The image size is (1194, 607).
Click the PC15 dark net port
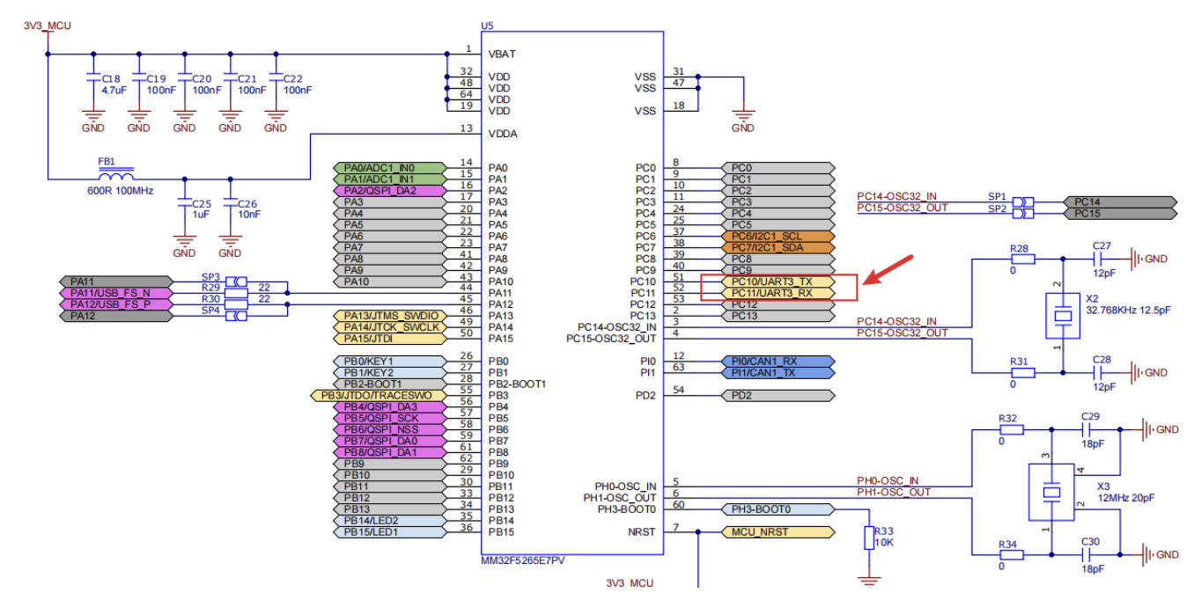(x=1120, y=213)
